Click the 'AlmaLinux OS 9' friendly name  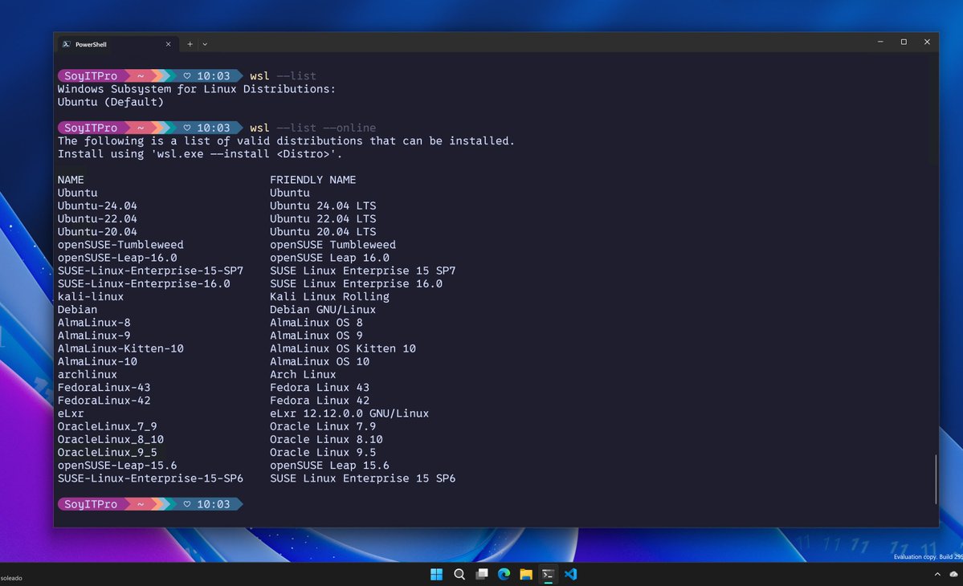coord(316,336)
